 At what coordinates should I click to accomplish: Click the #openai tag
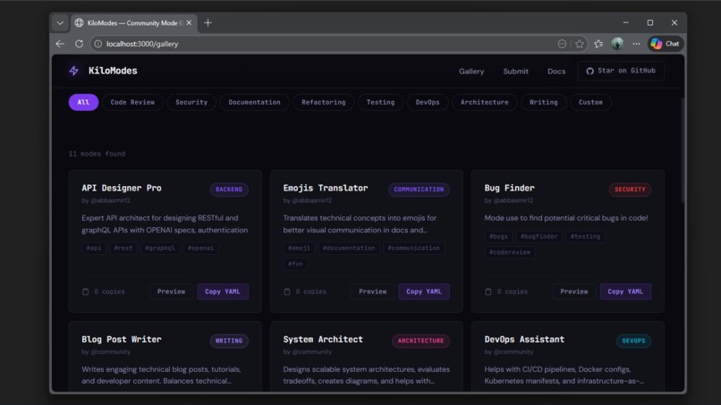(x=200, y=249)
